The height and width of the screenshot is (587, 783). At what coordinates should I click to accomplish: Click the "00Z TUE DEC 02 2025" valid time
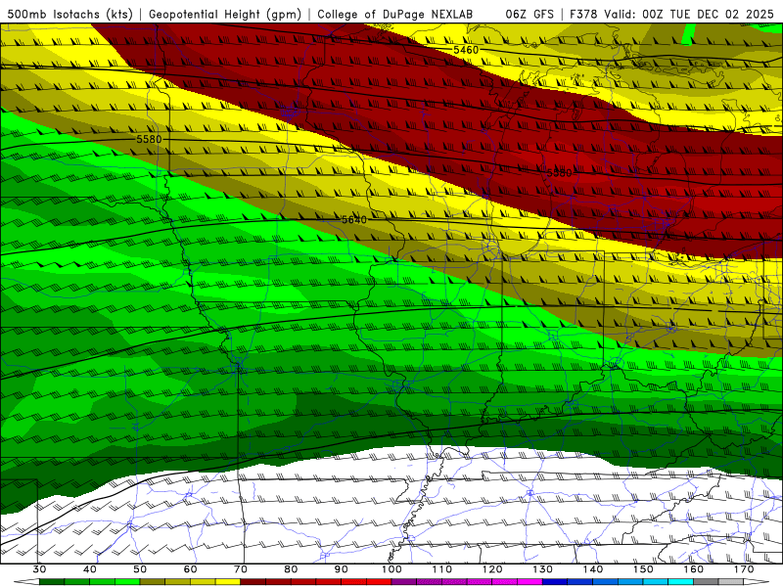point(708,14)
